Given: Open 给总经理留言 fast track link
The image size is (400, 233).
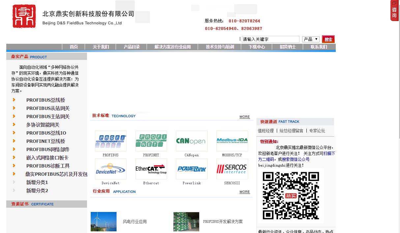Looking at the screenshot, I should click(x=291, y=131).
